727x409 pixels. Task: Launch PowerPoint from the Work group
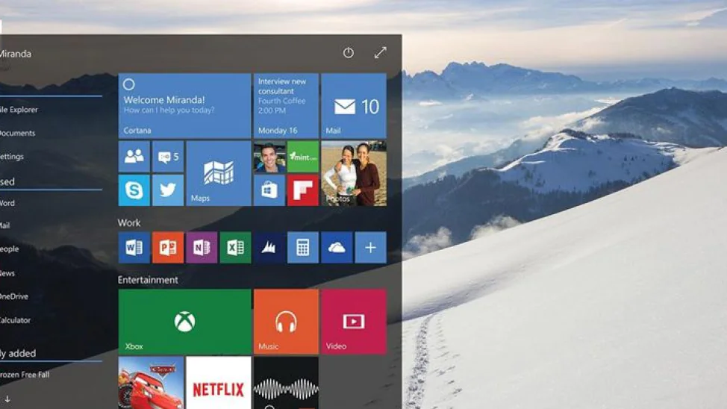168,248
